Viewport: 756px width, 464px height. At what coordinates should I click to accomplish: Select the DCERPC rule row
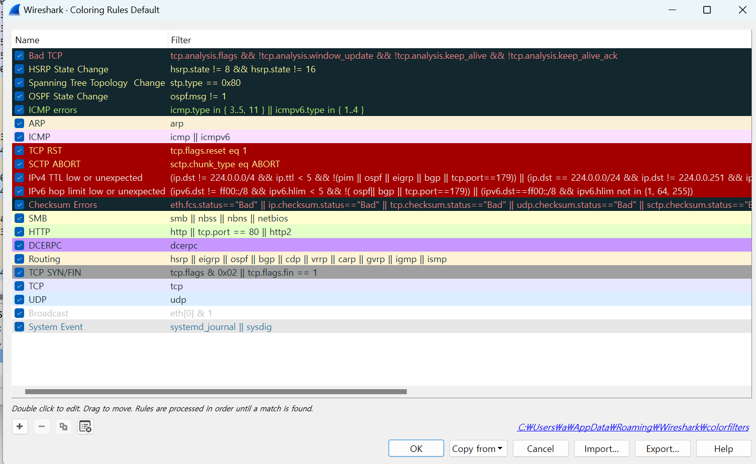(x=382, y=246)
